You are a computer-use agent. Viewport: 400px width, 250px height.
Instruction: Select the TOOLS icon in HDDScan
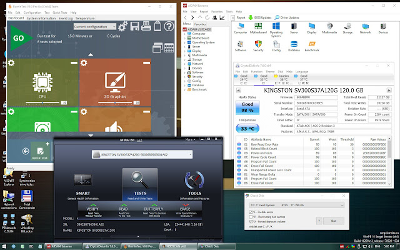point(194,180)
